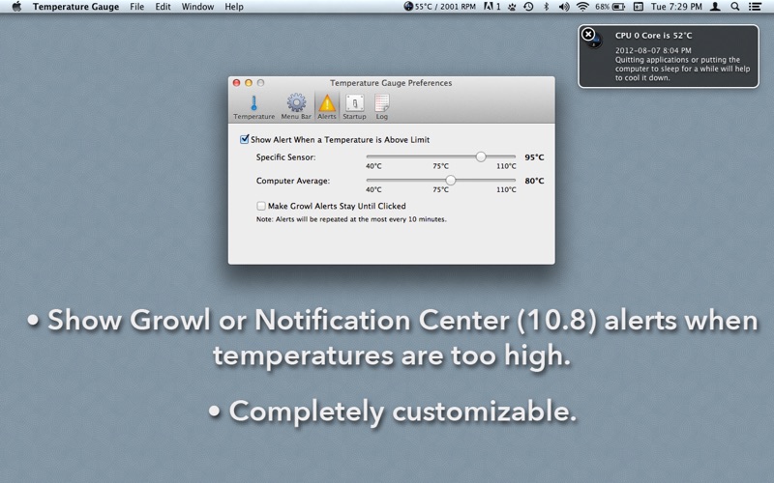
Task: Click the 55°C / 2001 RPM status item
Action: pos(439,7)
